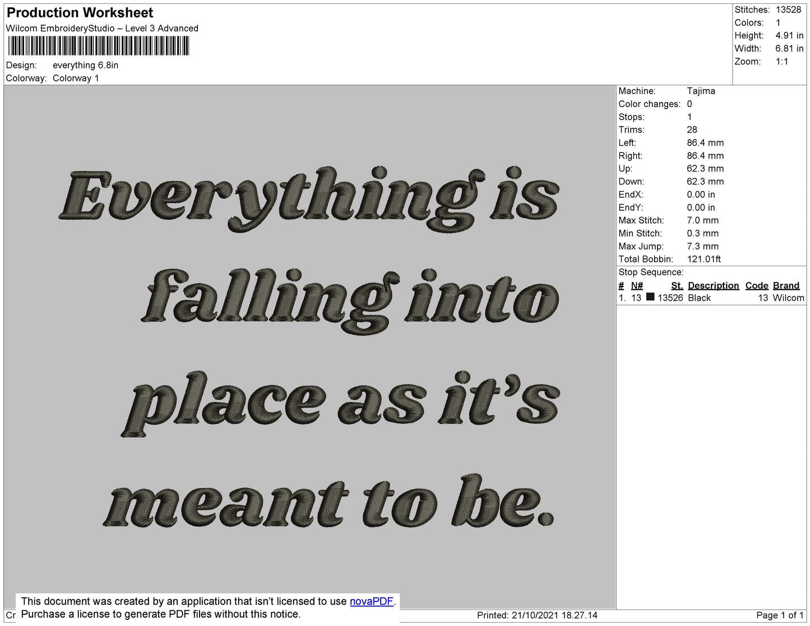This screenshot has width=810, height=626.
Task: Click the 'Stops:' label
Action: [x=631, y=117]
